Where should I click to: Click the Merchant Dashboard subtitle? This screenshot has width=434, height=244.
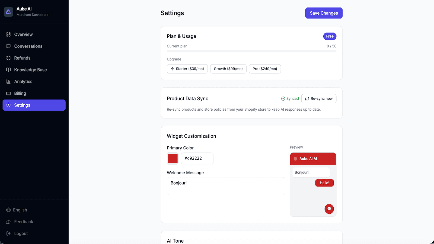click(33, 15)
